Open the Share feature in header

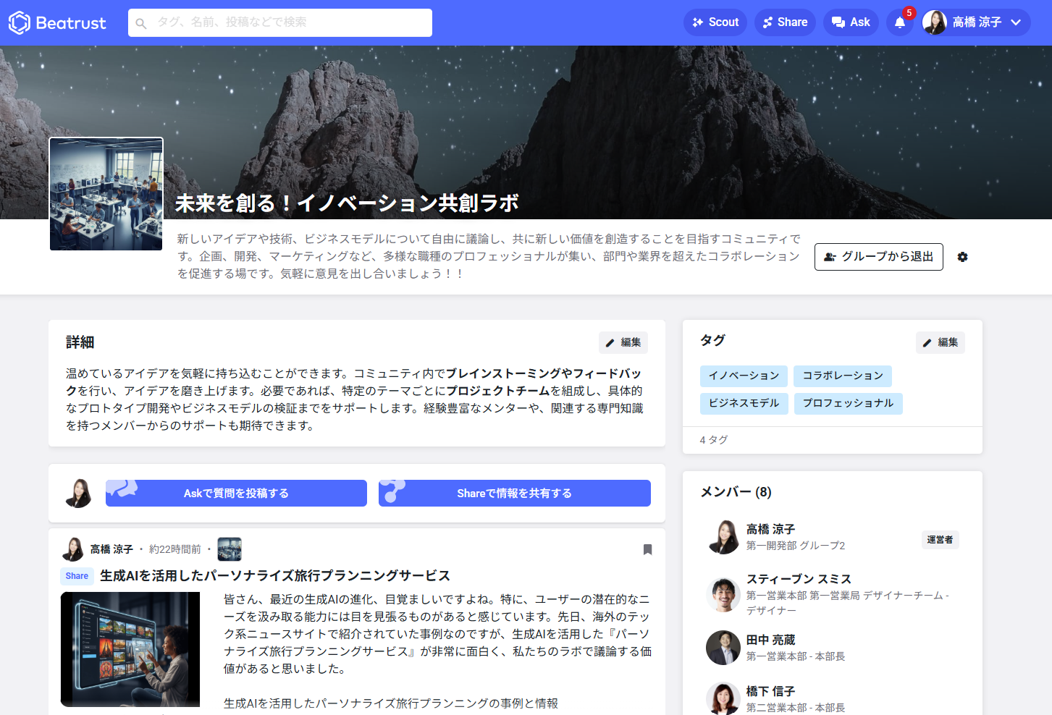pos(785,22)
